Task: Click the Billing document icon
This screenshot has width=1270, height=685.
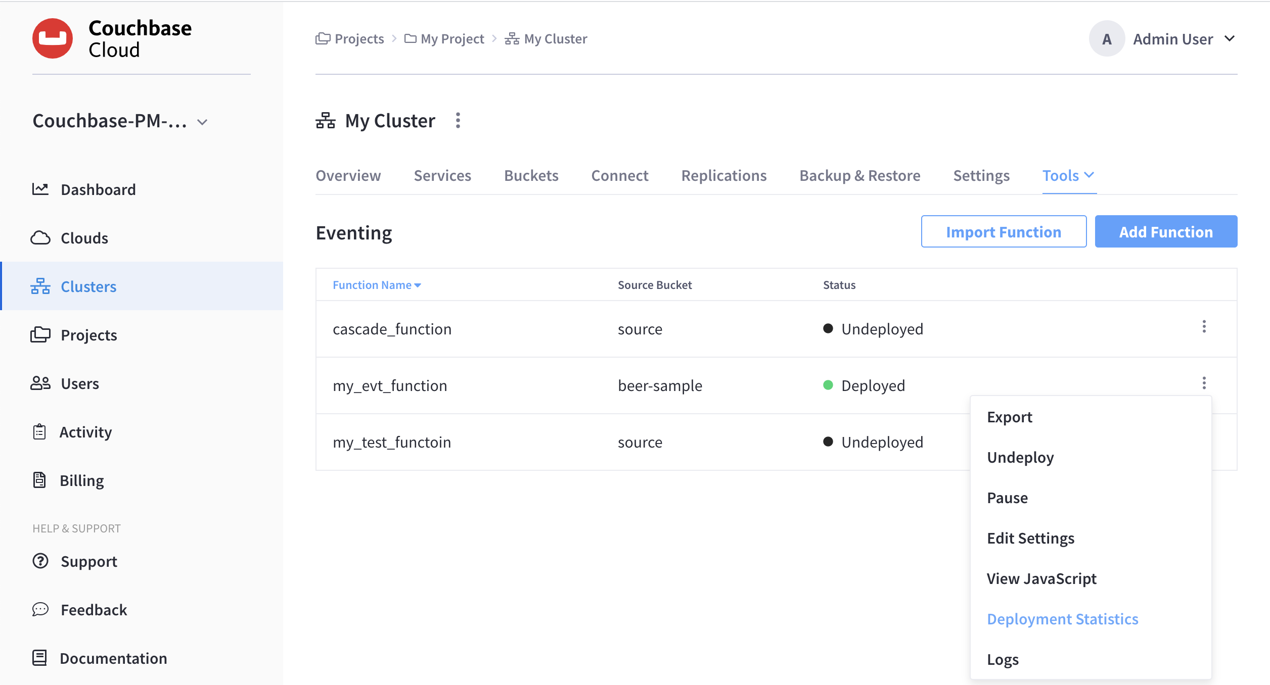Action: click(39, 480)
